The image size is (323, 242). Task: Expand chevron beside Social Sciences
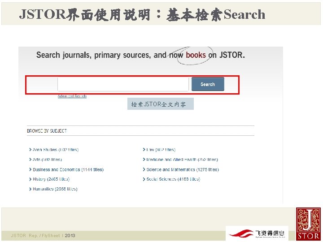144,179
